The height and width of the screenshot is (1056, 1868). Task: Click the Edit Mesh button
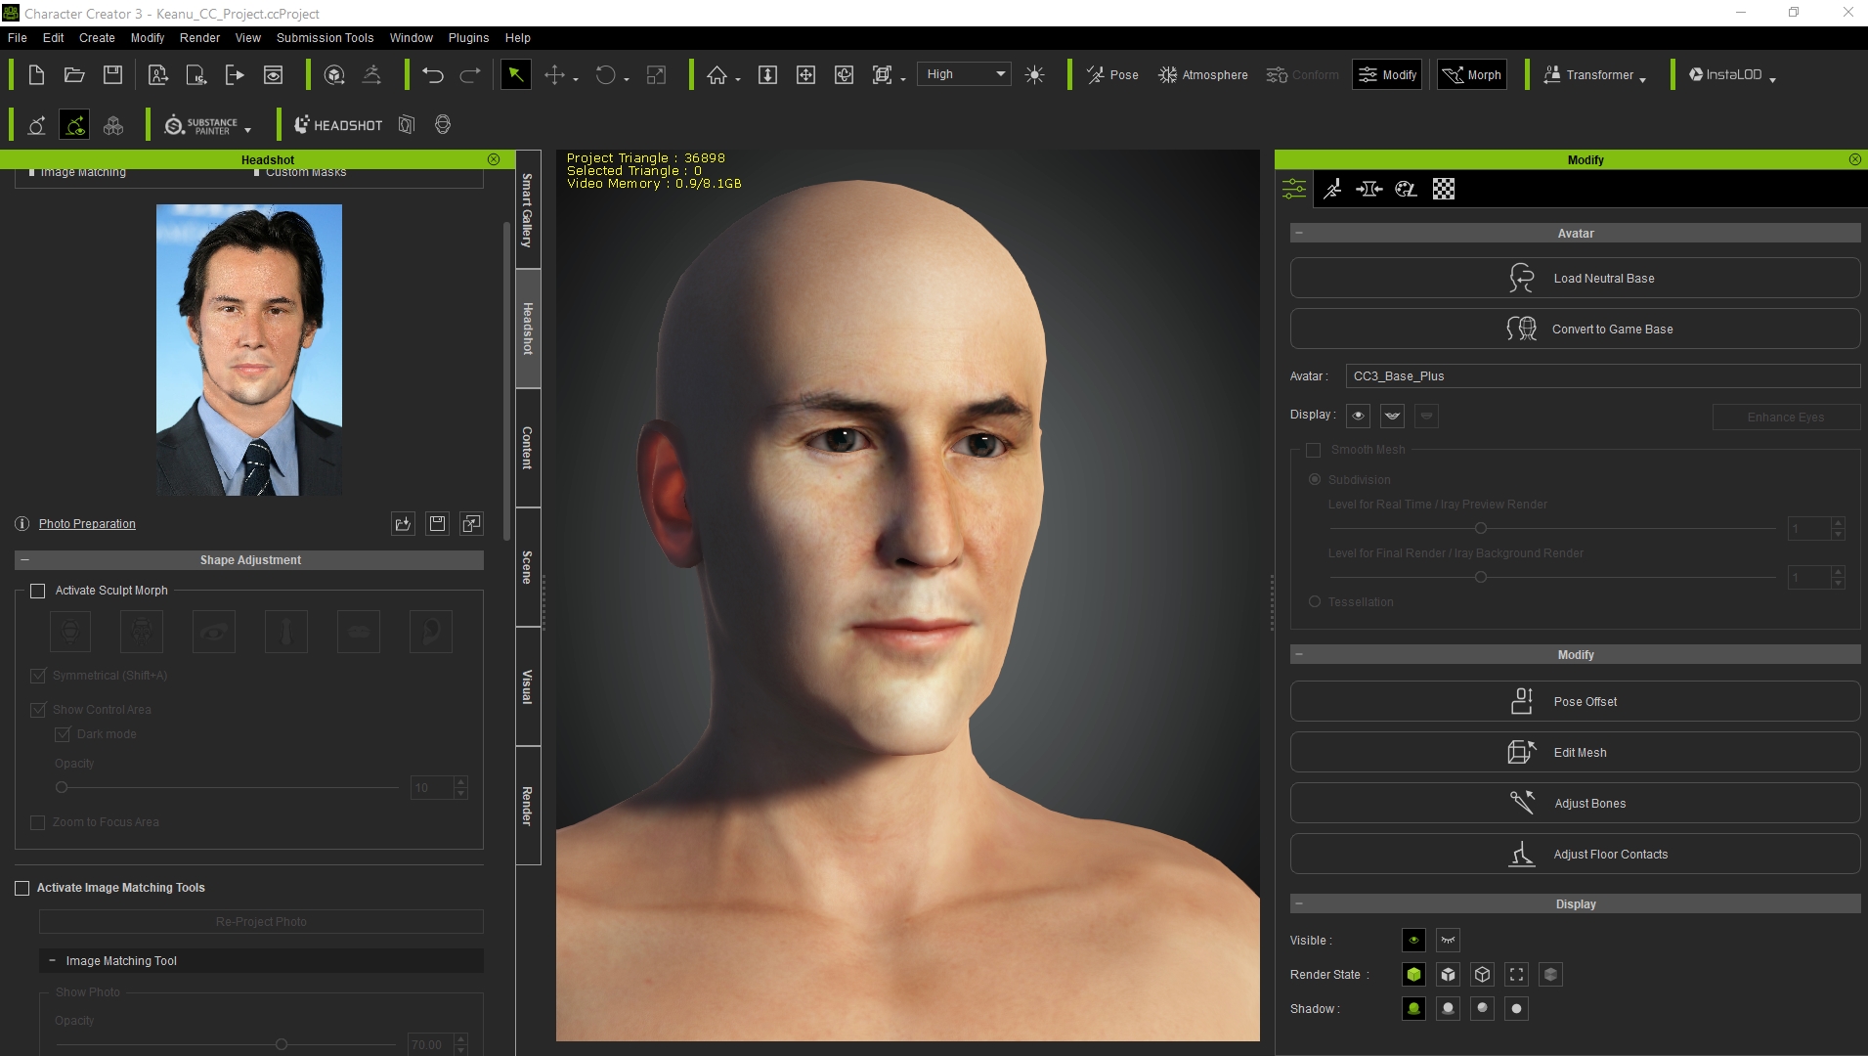(x=1575, y=752)
